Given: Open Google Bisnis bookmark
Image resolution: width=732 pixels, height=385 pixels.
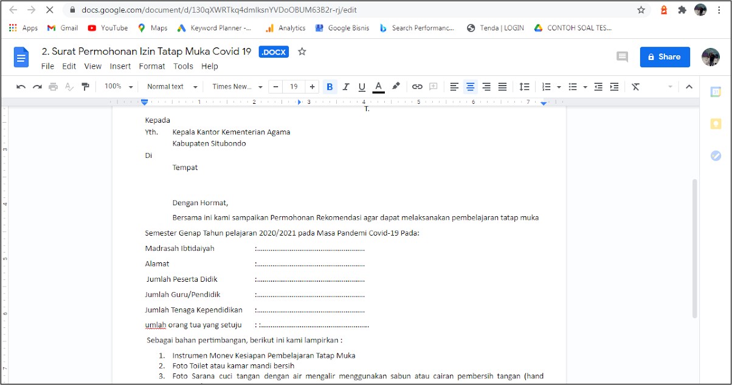Looking at the screenshot, I should [342, 28].
